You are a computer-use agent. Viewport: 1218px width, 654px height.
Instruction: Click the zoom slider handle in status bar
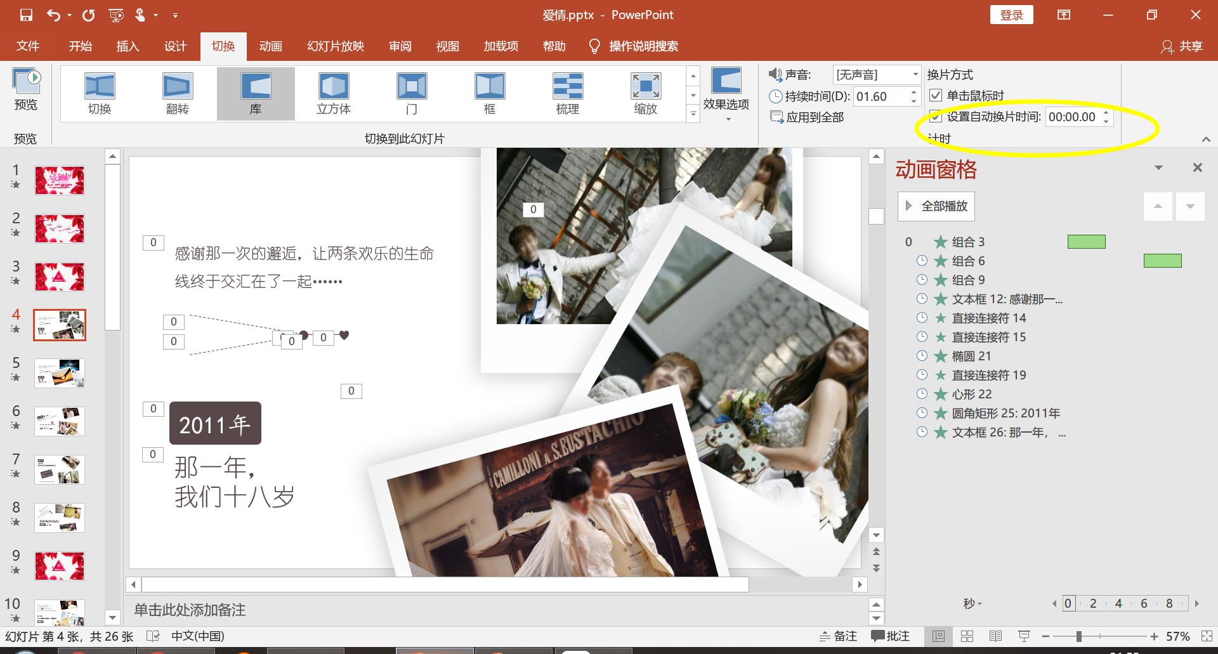click(x=1078, y=636)
